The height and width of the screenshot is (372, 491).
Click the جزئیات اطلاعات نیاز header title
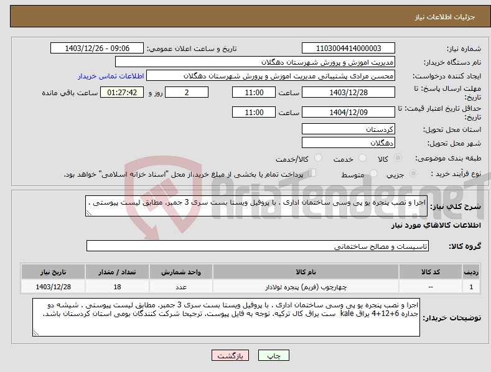point(445,17)
